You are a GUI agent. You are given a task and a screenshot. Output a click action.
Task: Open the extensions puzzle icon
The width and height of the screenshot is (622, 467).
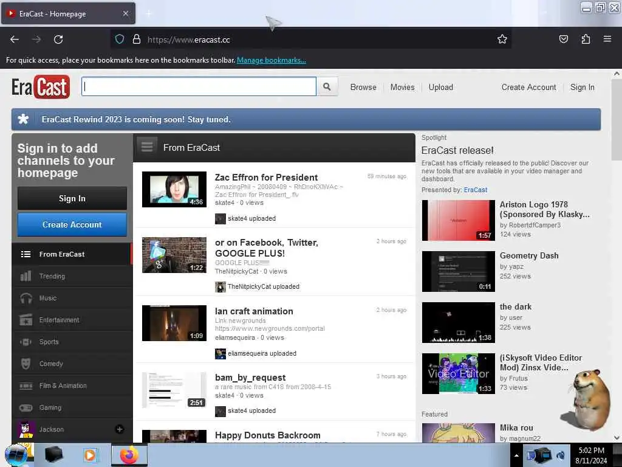586,39
